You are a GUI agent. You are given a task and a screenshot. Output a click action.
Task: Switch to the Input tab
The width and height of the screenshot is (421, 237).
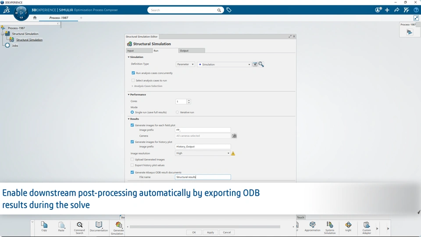coord(139,50)
